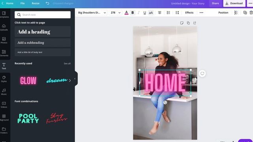Open the File menu
Image resolution: width=253 pixels, height=142 pixels.
(x=23, y=3)
